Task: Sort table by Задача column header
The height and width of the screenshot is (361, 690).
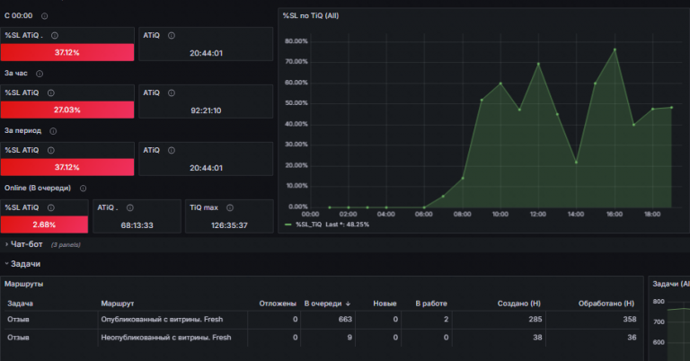Action: point(21,304)
